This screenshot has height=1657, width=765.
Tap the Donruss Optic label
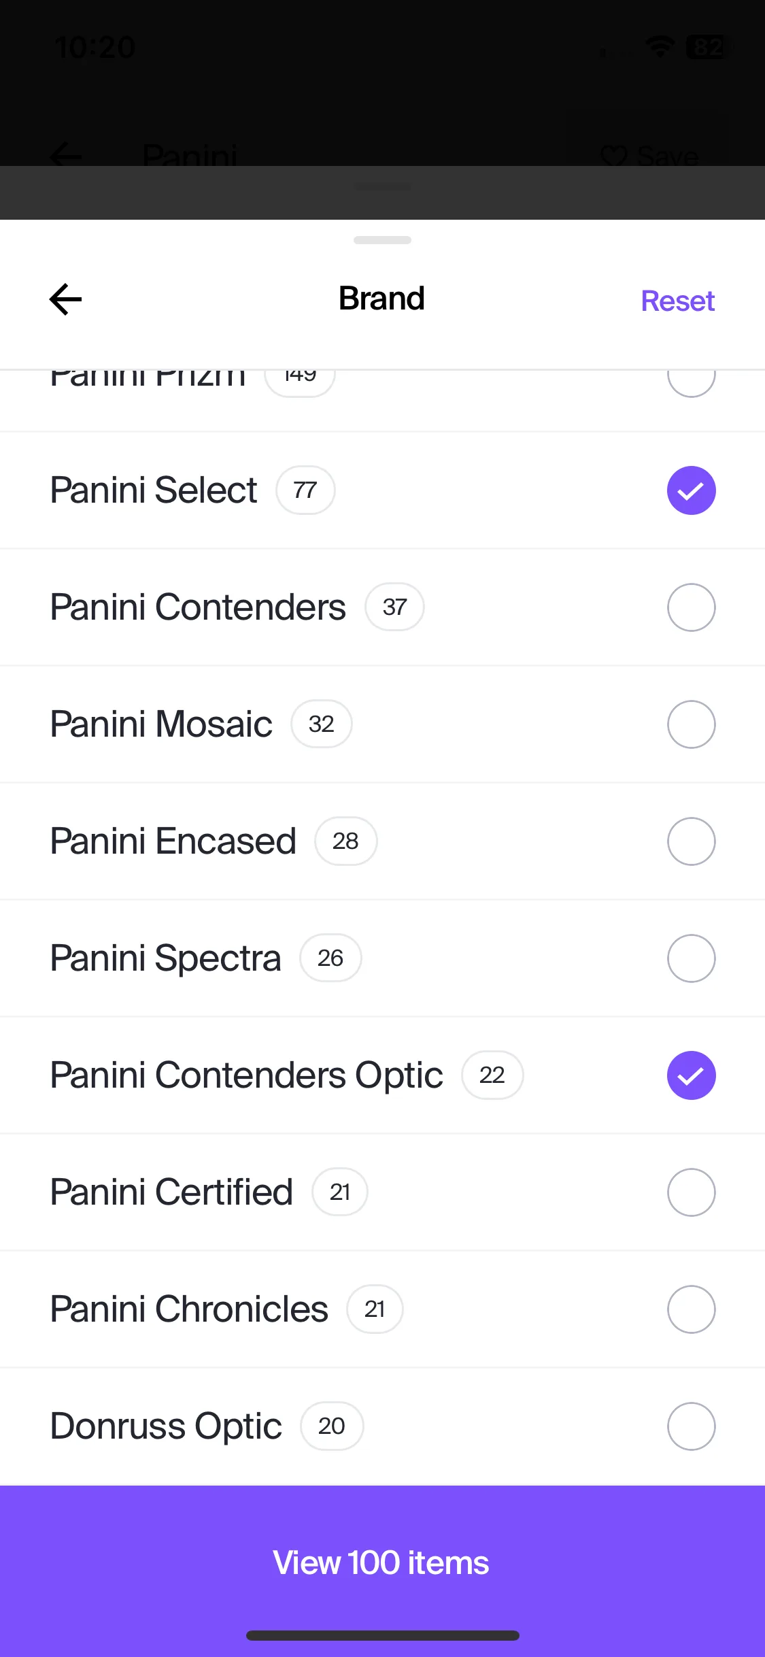166,1426
